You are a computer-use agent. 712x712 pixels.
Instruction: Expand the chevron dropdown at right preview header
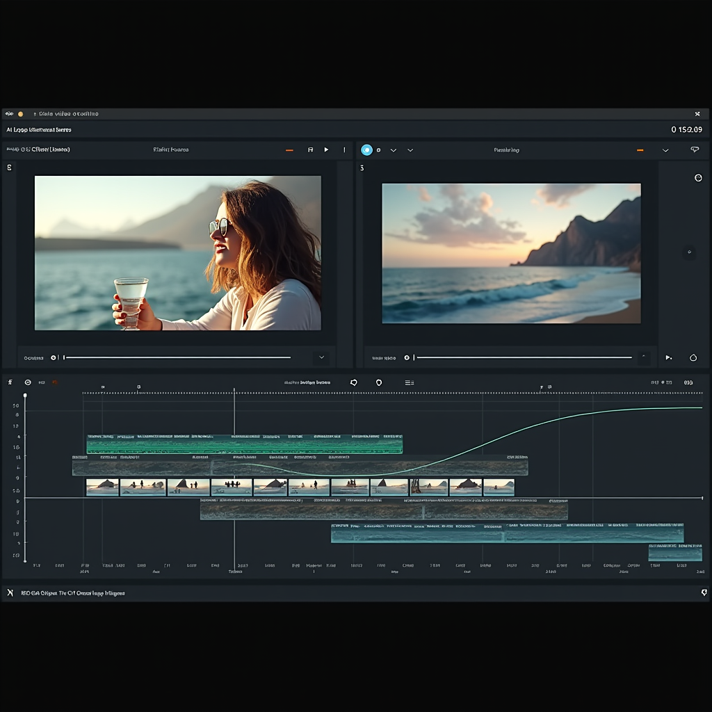tap(665, 149)
